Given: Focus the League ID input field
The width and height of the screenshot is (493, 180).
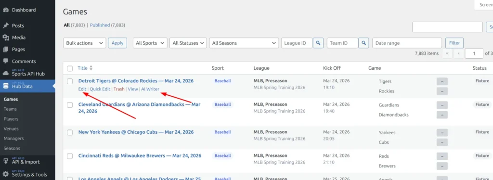Looking at the screenshot, I should [297, 43].
